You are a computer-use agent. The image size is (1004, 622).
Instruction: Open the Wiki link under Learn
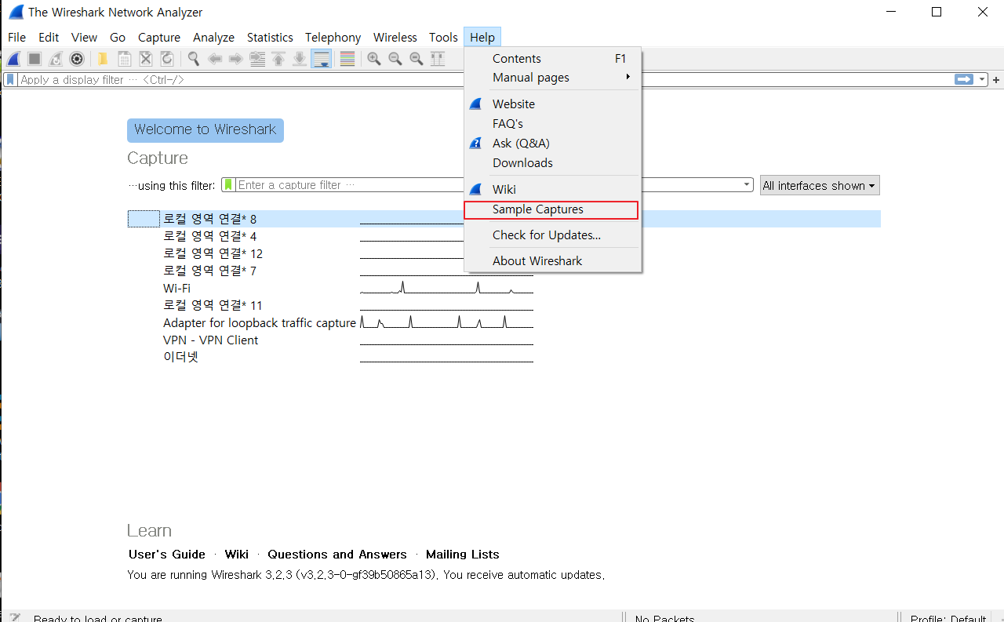point(237,554)
